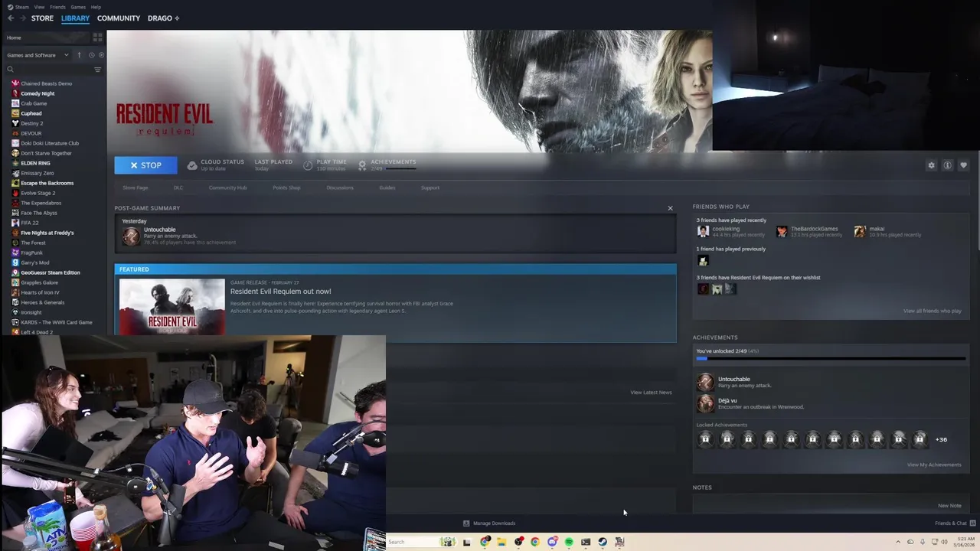980x551 pixels.
Task: Open the Friends menu
Action: (57, 7)
